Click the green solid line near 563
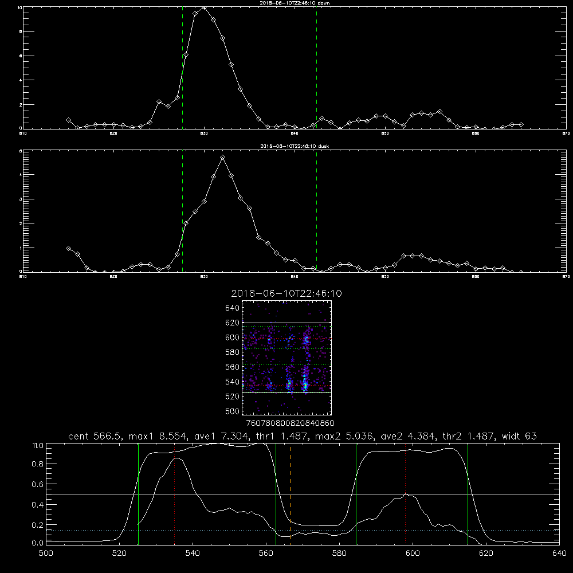Viewport: 573px width, 573px height. 276,494
